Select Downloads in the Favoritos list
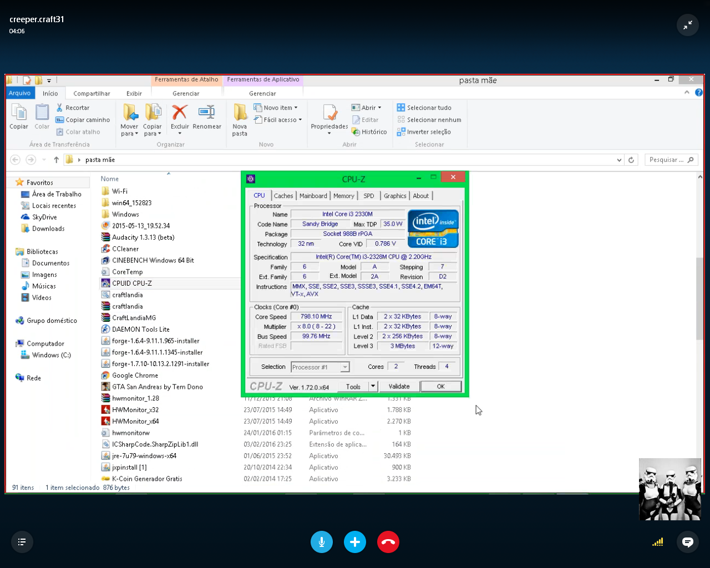The image size is (710, 568). [x=43, y=229]
